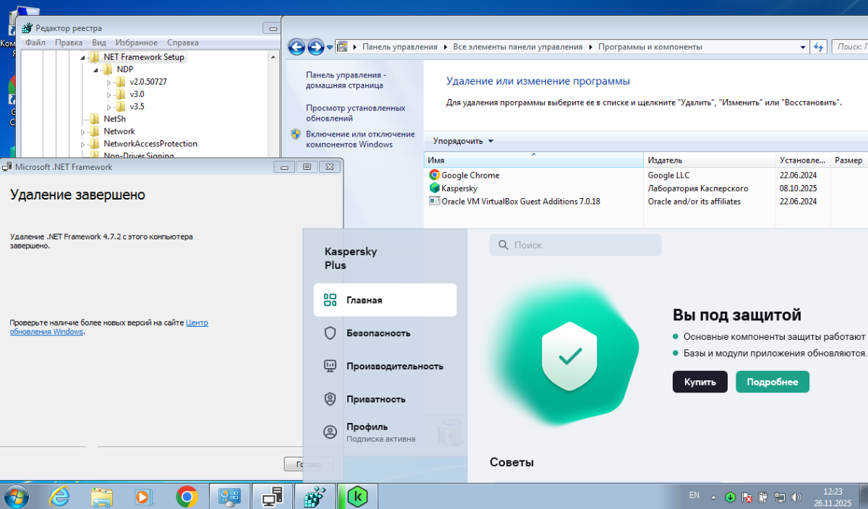868x509 pixels.
Task: Go back in Control Panel window
Action: pos(297,47)
